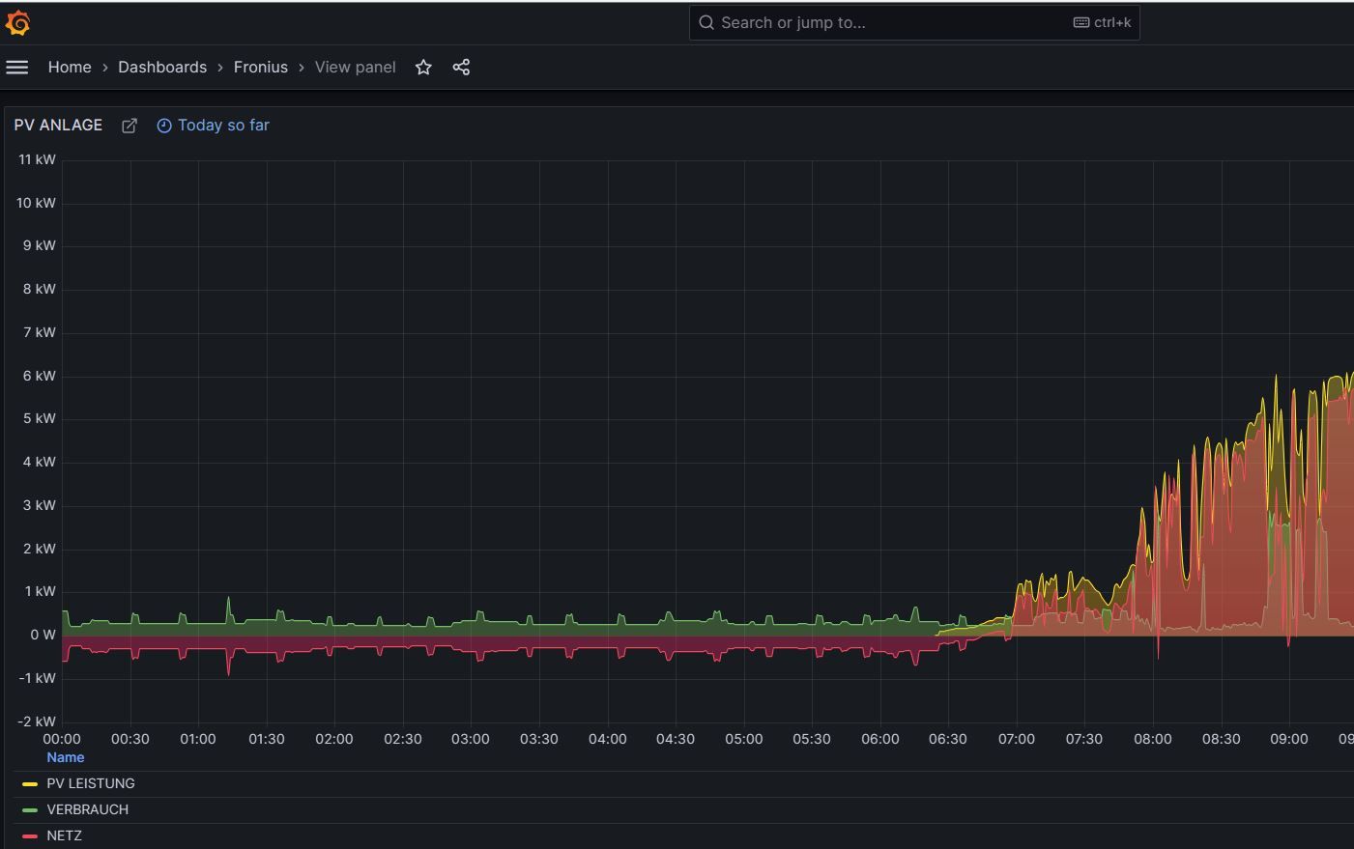Open the panel external link icon
This screenshot has height=849, width=1354.
(130, 126)
